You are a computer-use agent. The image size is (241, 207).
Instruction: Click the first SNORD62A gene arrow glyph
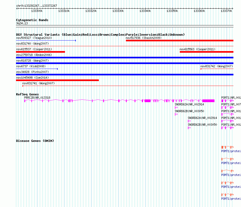pyautogui.click(x=176, y=108)
